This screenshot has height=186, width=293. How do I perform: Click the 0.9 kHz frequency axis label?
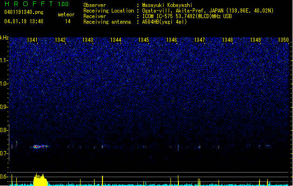coord(4,107)
